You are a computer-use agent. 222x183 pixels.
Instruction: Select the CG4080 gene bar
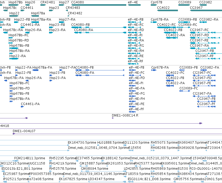(x=99, y=5)
